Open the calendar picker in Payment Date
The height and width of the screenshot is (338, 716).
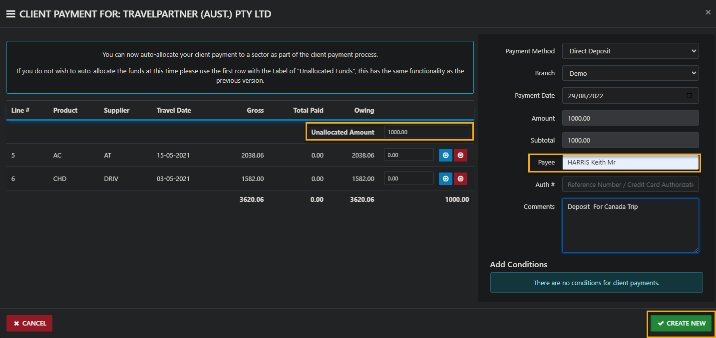(690, 96)
